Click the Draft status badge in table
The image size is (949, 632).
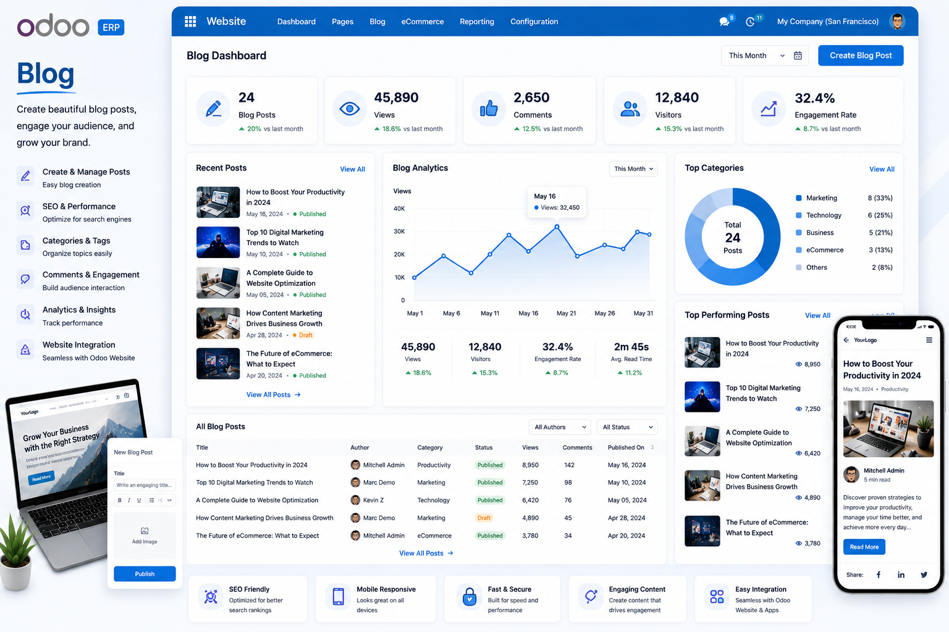click(x=484, y=518)
